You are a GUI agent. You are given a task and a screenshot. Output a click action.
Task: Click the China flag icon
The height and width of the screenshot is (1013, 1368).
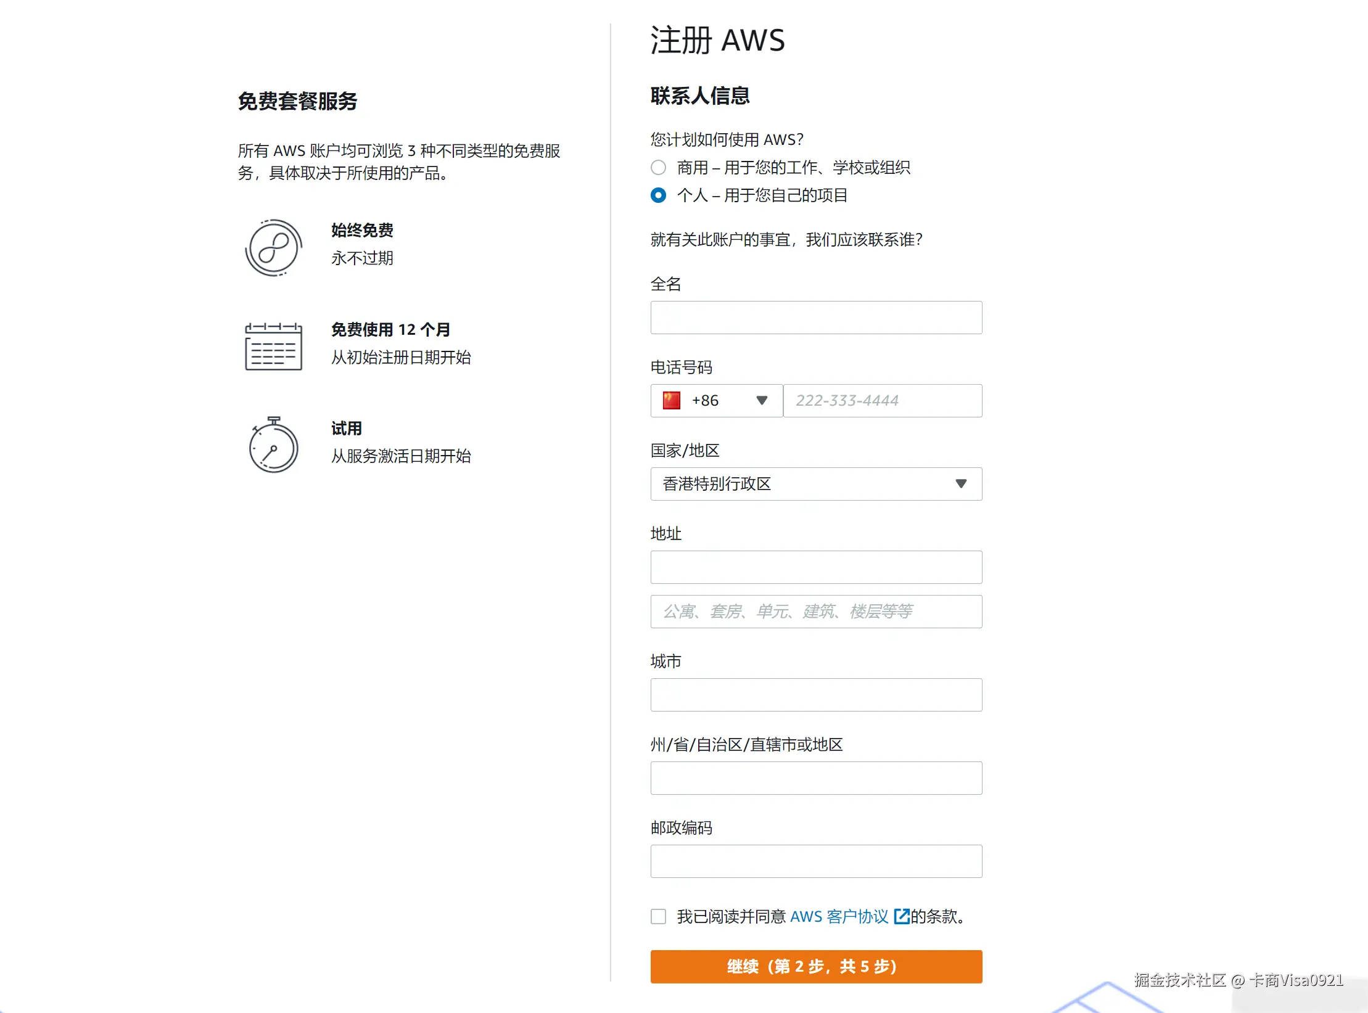(671, 401)
